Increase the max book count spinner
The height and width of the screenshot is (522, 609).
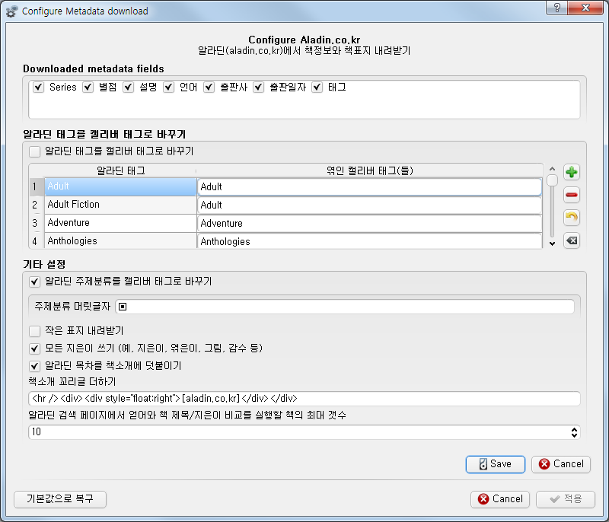coord(574,429)
